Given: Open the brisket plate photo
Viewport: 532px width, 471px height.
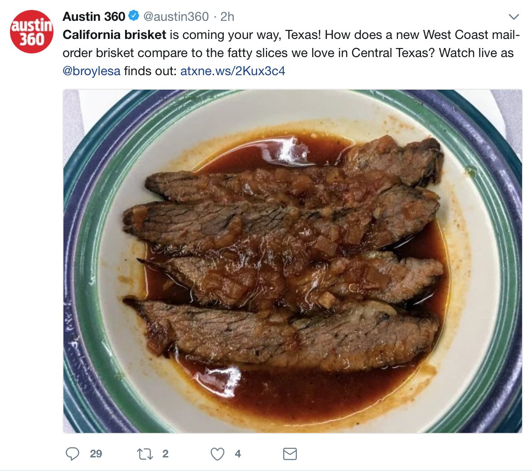Looking at the screenshot, I should pyautogui.click(x=292, y=260).
